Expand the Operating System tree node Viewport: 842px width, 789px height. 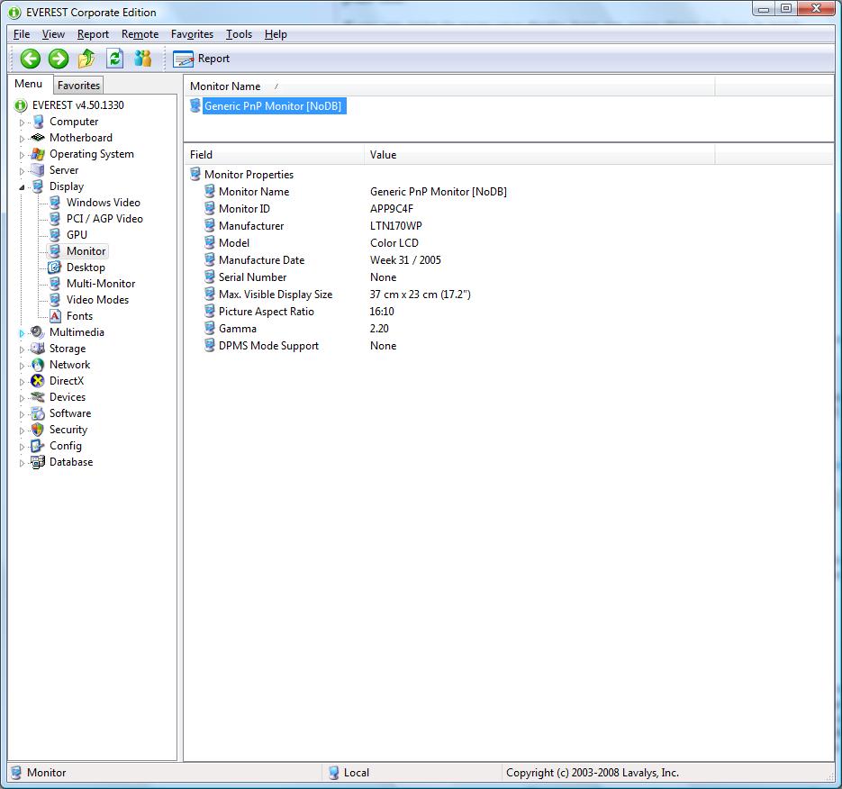pyautogui.click(x=22, y=155)
